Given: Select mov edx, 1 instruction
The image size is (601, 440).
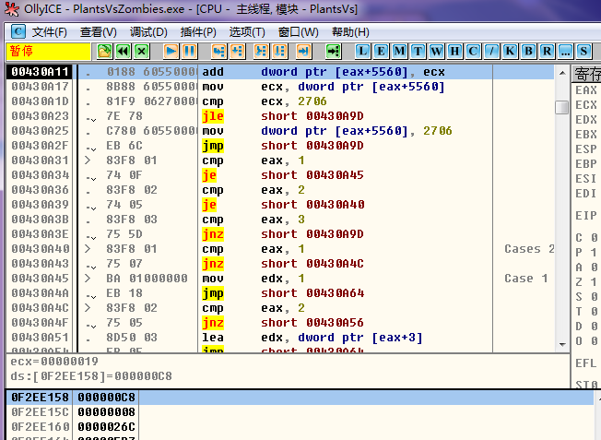Looking at the screenshot, I should (x=253, y=279).
